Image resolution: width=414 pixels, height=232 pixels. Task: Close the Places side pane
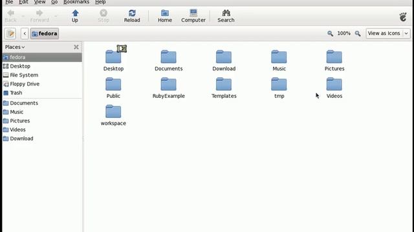coord(76,47)
